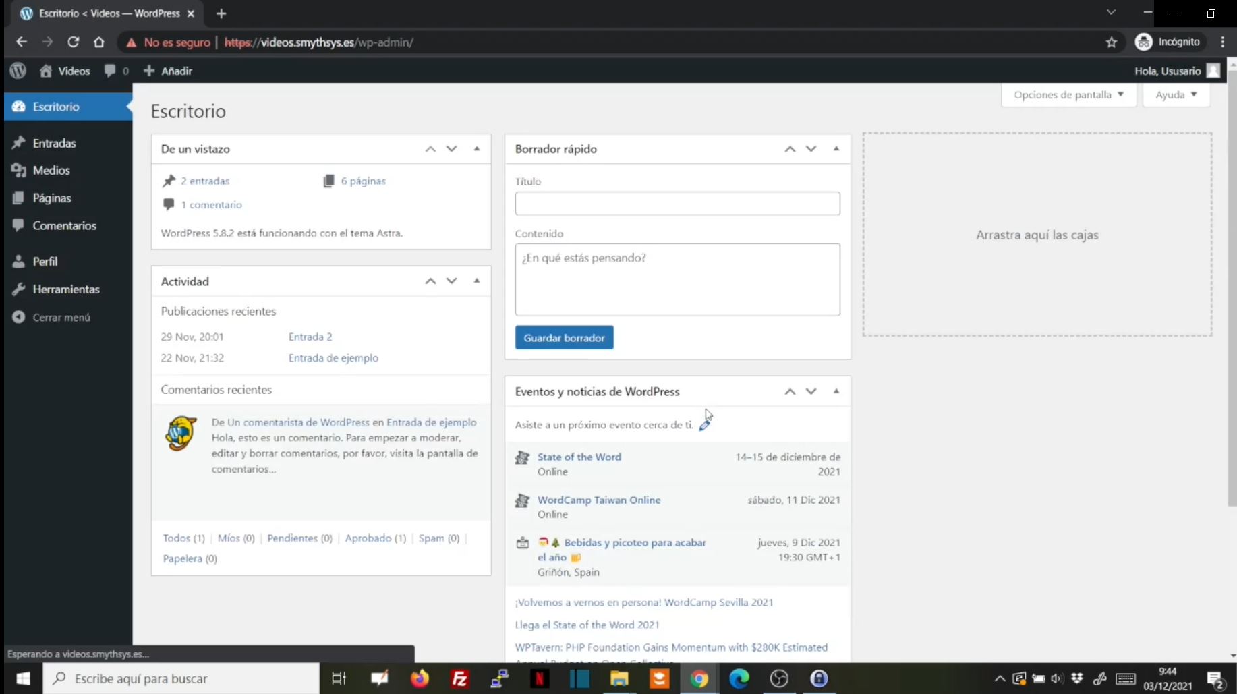Click the home icon beside Videos
This screenshot has height=694, width=1237.
tap(46, 71)
